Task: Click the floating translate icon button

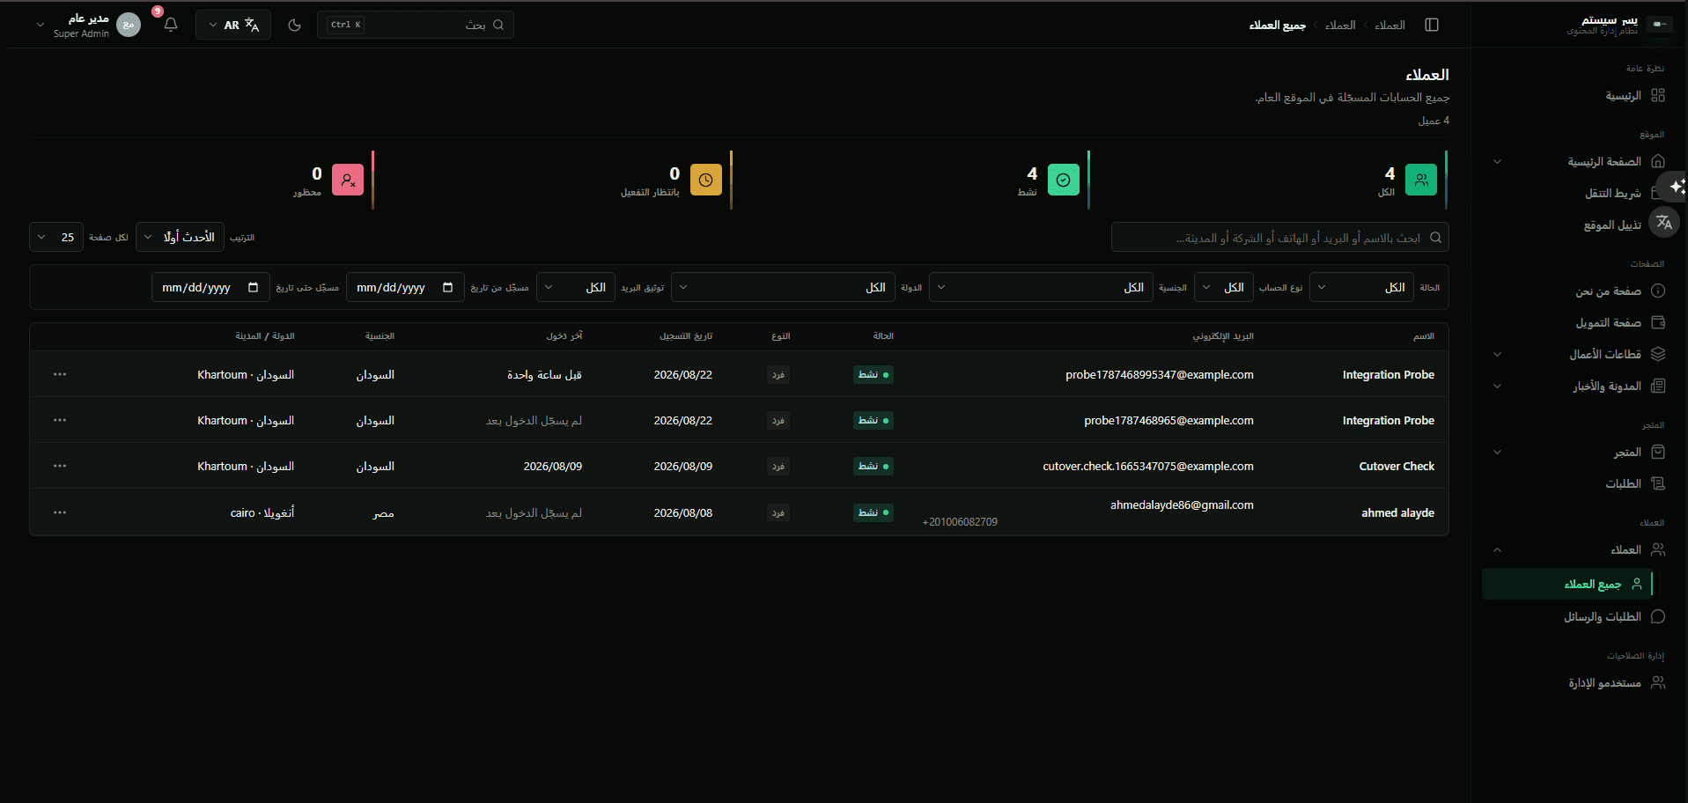Action: point(1664,222)
